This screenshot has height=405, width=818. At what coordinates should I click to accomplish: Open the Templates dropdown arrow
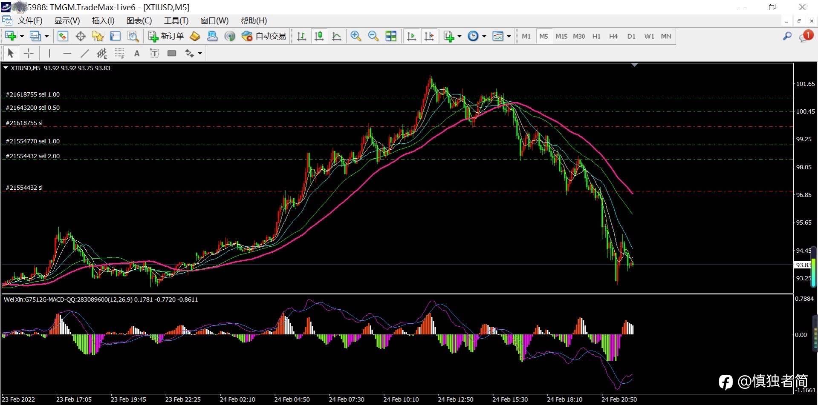tap(509, 37)
